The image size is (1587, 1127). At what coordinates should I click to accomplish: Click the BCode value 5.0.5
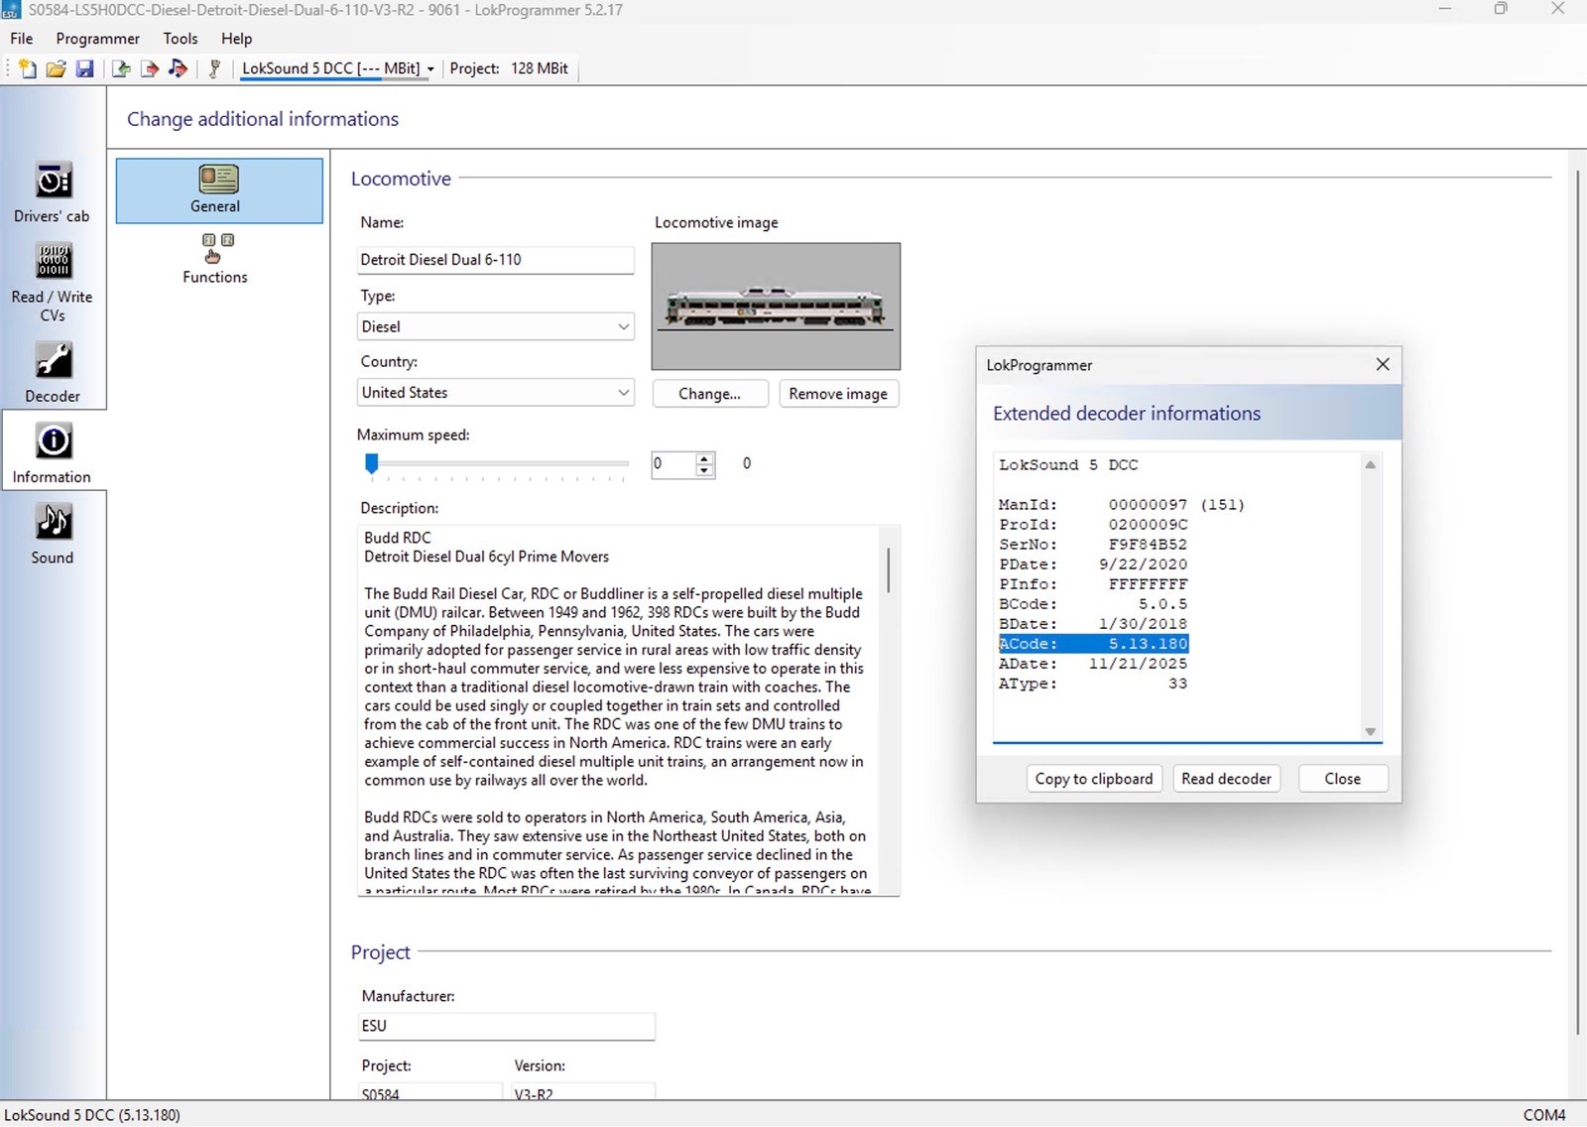tap(1162, 604)
